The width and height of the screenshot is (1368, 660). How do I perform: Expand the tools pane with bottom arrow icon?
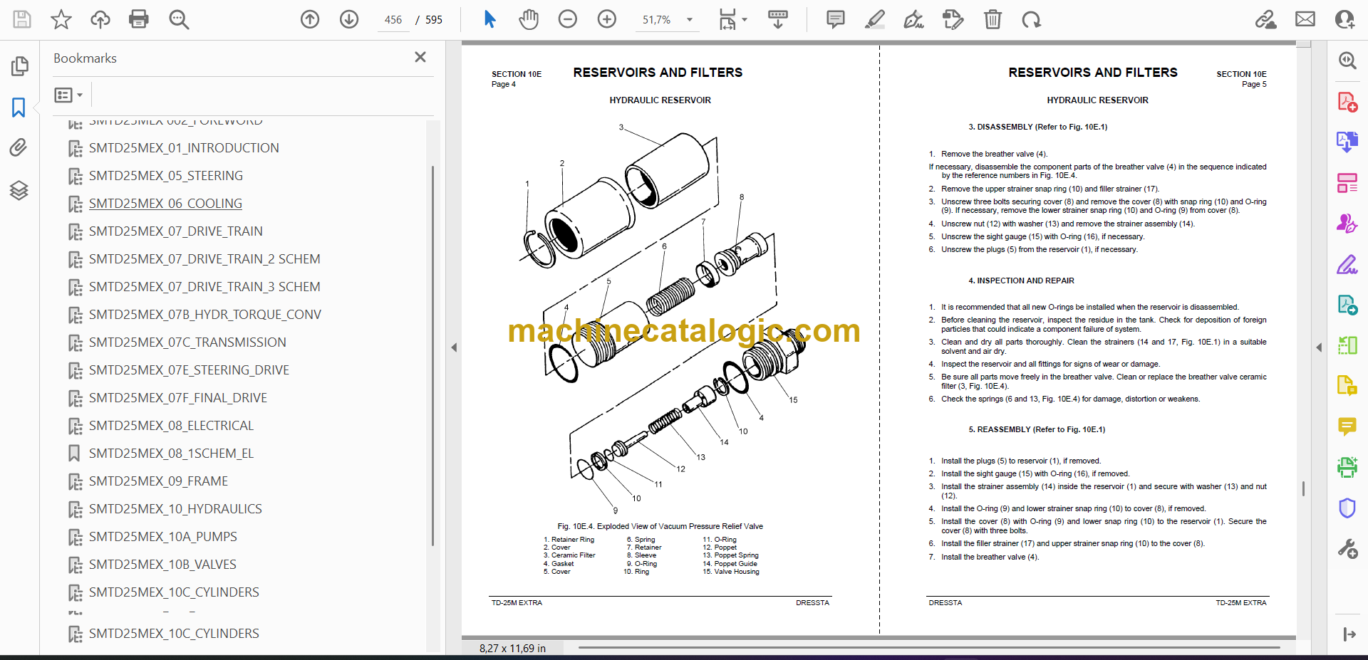(1349, 634)
